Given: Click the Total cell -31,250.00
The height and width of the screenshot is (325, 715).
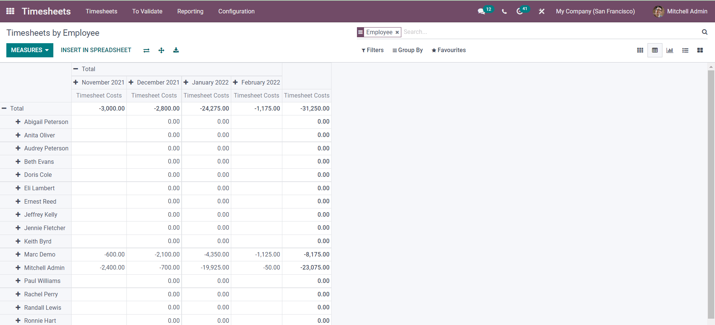Looking at the screenshot, I should (307, 108).
